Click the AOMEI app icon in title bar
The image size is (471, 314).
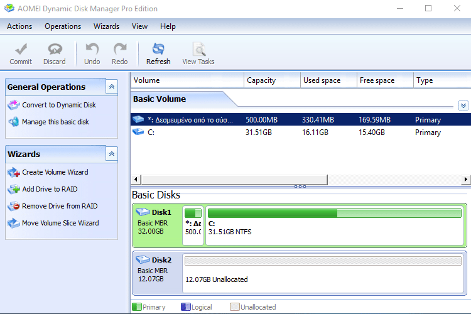coord(9,8)
